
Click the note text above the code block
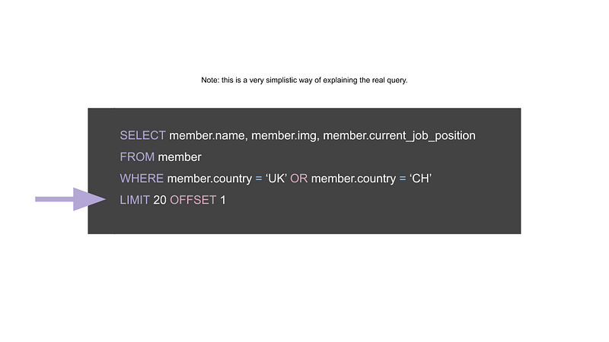304,81
